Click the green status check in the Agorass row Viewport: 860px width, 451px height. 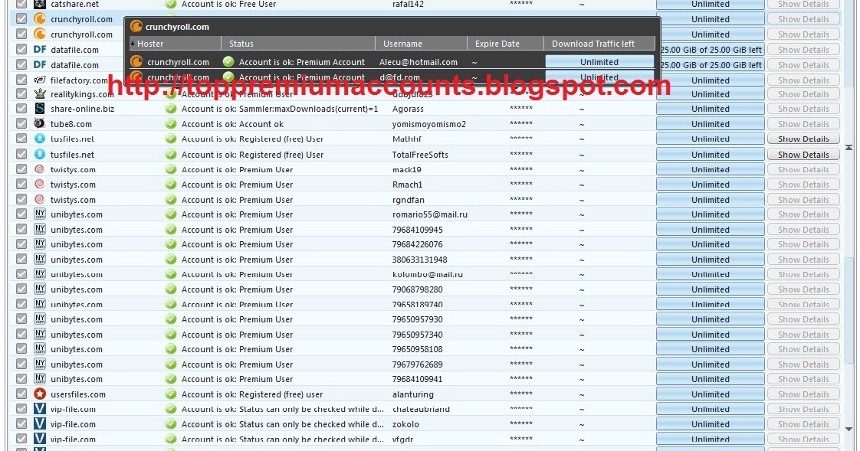point(171,109)
